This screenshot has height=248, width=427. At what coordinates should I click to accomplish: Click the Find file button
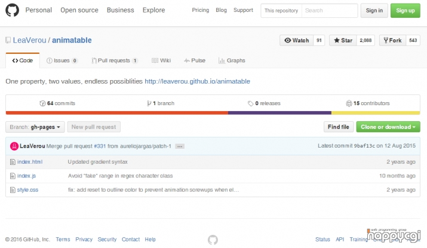pyautogui.click(x=339, y=127)
